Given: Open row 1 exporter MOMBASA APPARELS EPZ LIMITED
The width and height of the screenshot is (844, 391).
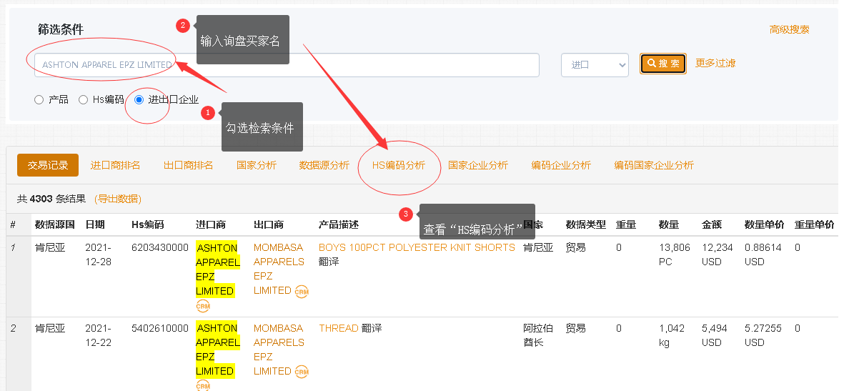Looking at the screenshot, I should 279,269.
